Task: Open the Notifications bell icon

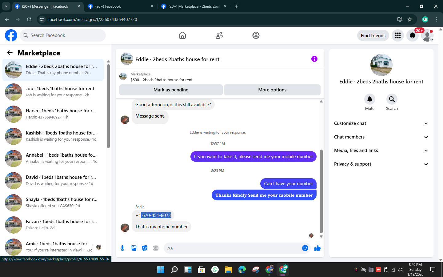Action: (x=413, y=35)
